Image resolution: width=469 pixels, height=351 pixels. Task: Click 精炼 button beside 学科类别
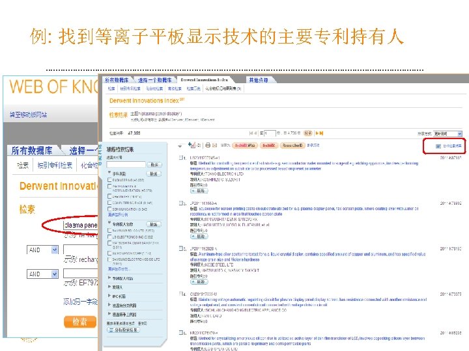154,174
